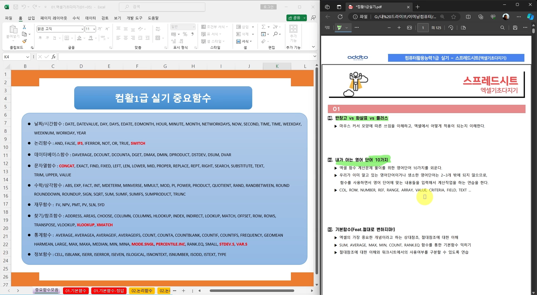This screenshot has width=537, height=295.
Task: Toggle PDF fit-to-width view
Action: (409, 28)
